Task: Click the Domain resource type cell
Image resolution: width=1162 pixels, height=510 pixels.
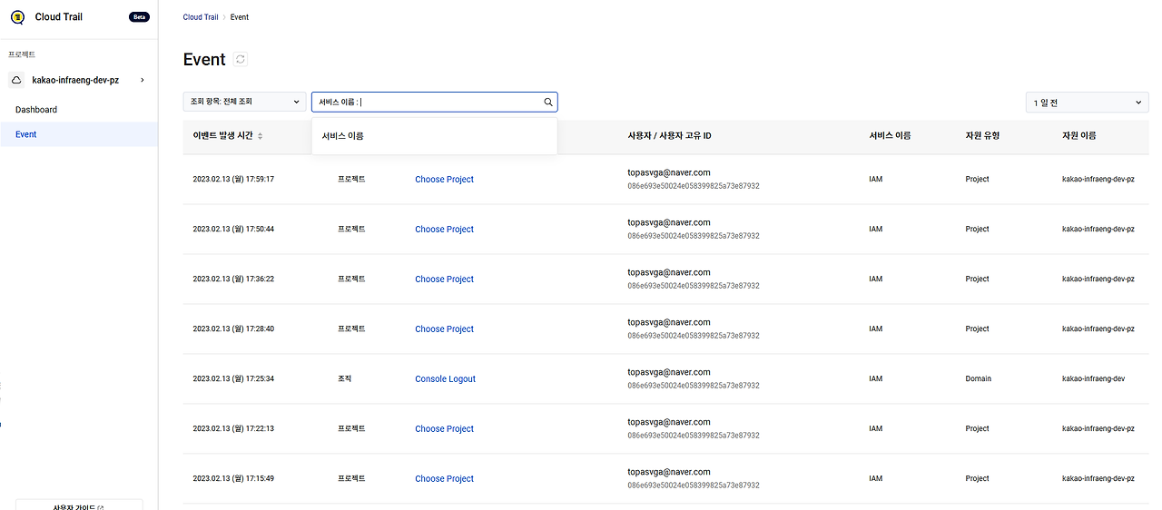Action: coord(979,379)
